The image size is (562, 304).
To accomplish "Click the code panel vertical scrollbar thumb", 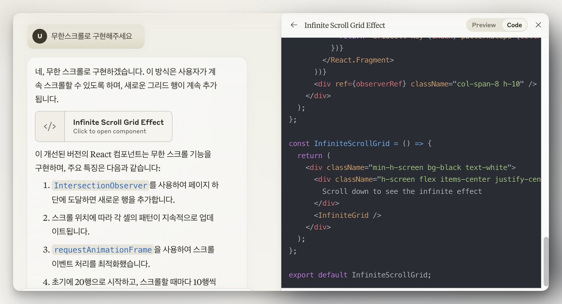I will [x=546, y=261].
